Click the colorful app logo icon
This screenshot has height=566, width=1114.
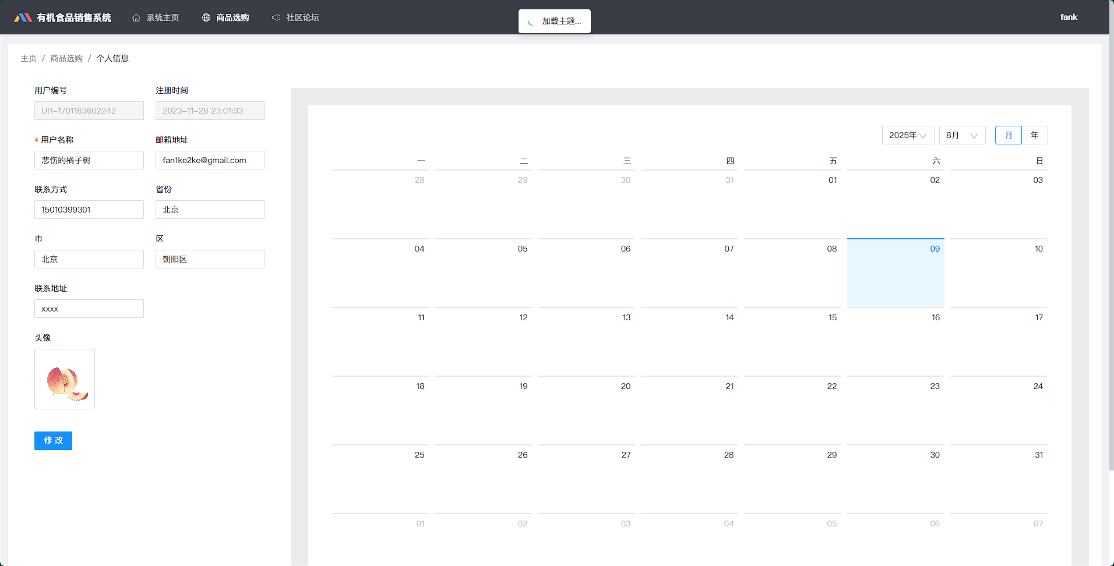pos(23,17)
